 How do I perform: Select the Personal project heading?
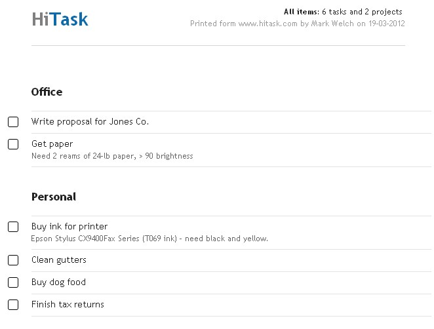click(x=54, y=197)
